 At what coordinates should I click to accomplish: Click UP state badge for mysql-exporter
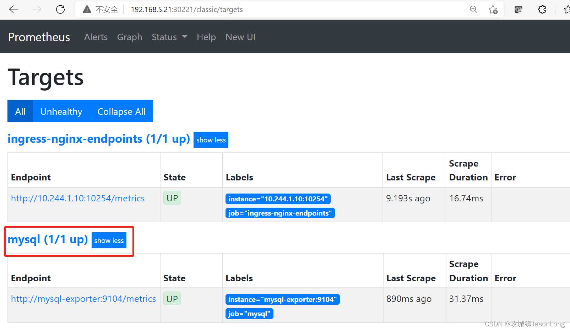click(172, 299)
